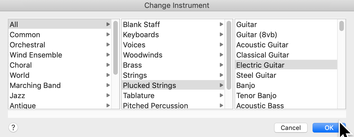
Task: Select the Marching Band set
Action: [35, 85]
